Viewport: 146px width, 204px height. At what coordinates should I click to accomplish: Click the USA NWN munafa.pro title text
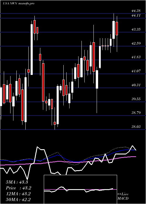(x=18, y=3)
